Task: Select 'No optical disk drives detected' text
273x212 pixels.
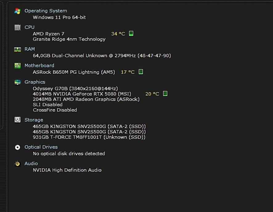Action: tap(69, 154)
